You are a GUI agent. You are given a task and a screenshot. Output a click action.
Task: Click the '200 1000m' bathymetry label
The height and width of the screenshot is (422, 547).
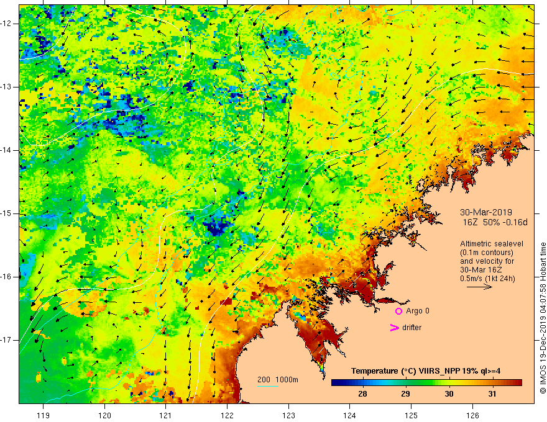pyautogui.click(x=278, y=380)
